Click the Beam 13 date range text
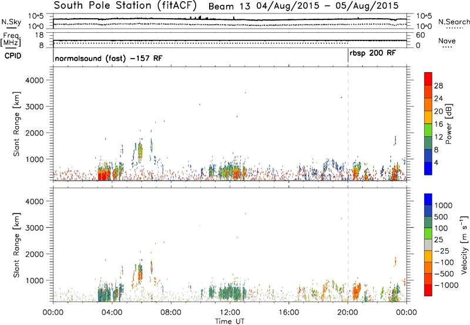470x325 pixels. coord(303,6)
